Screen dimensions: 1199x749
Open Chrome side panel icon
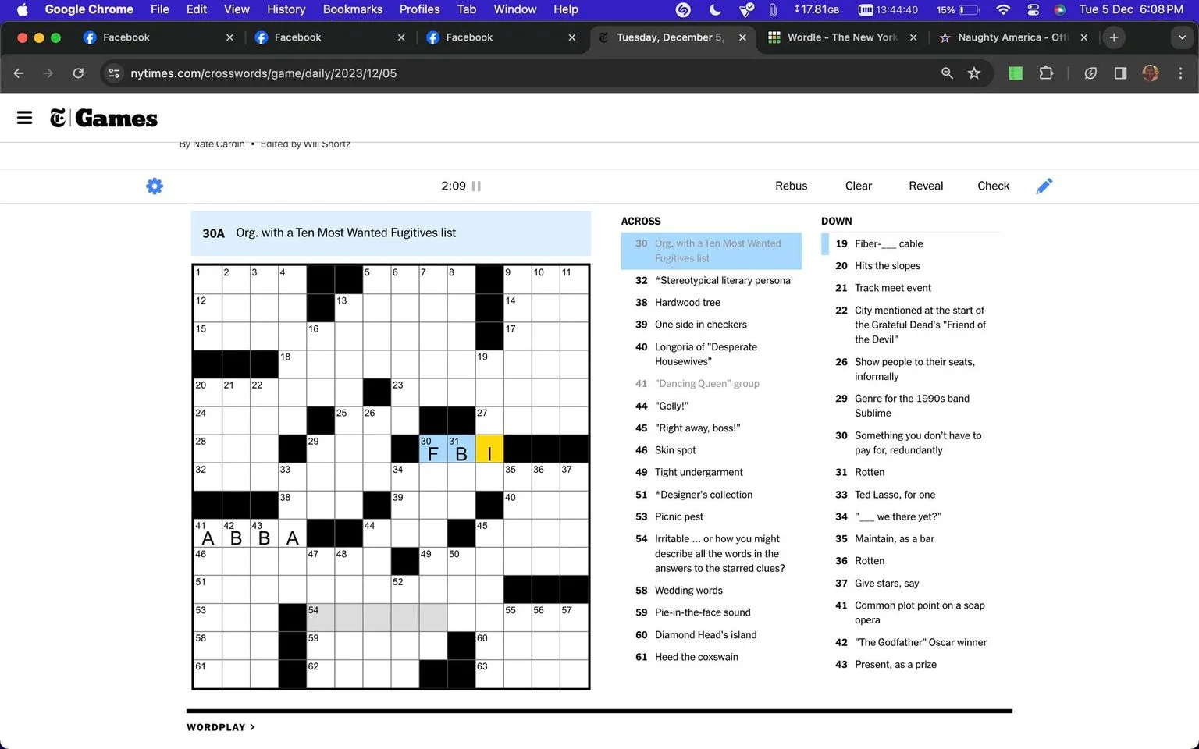click(x=1120, y=73)
